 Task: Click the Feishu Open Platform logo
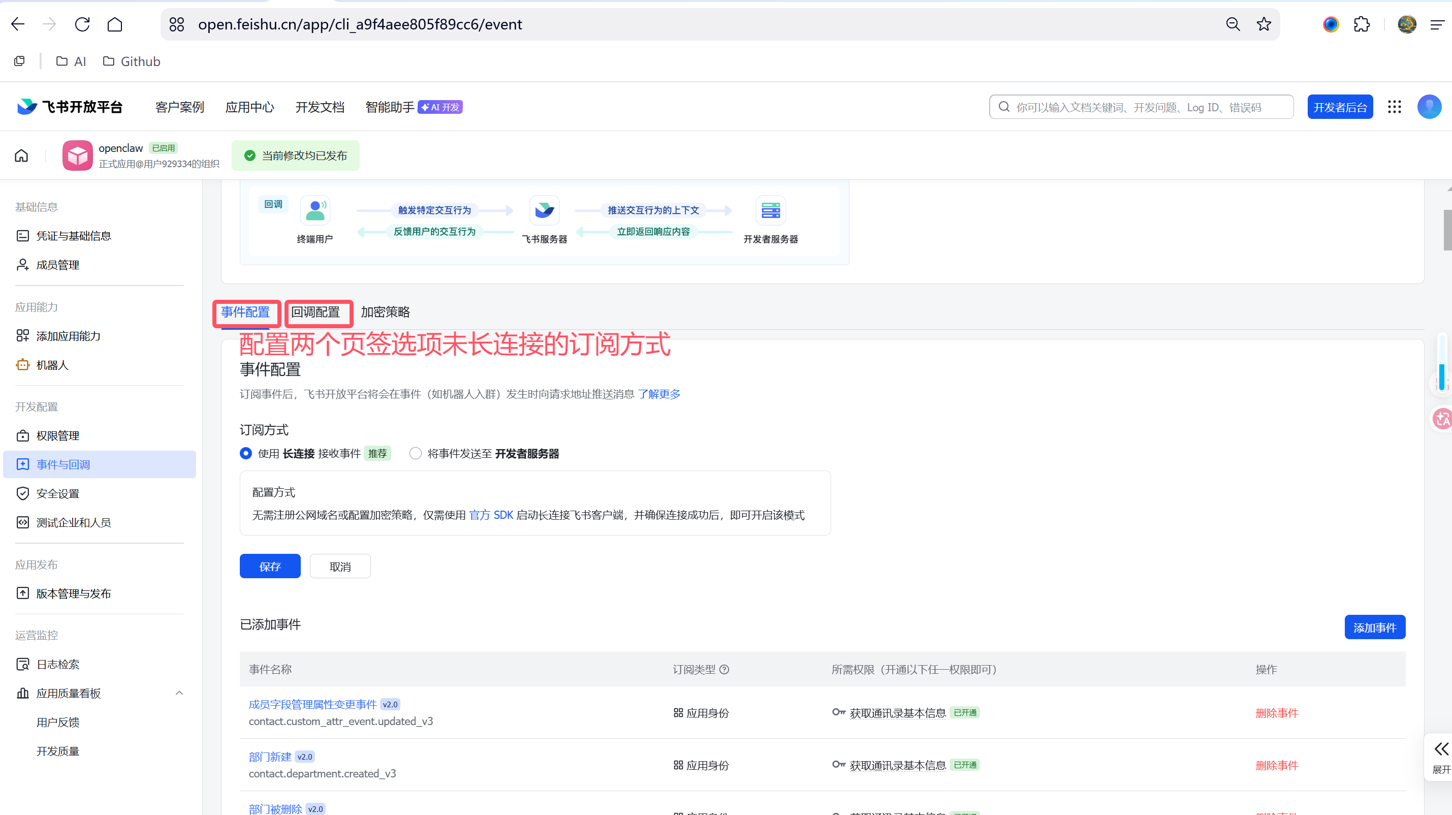click(70, 107)
